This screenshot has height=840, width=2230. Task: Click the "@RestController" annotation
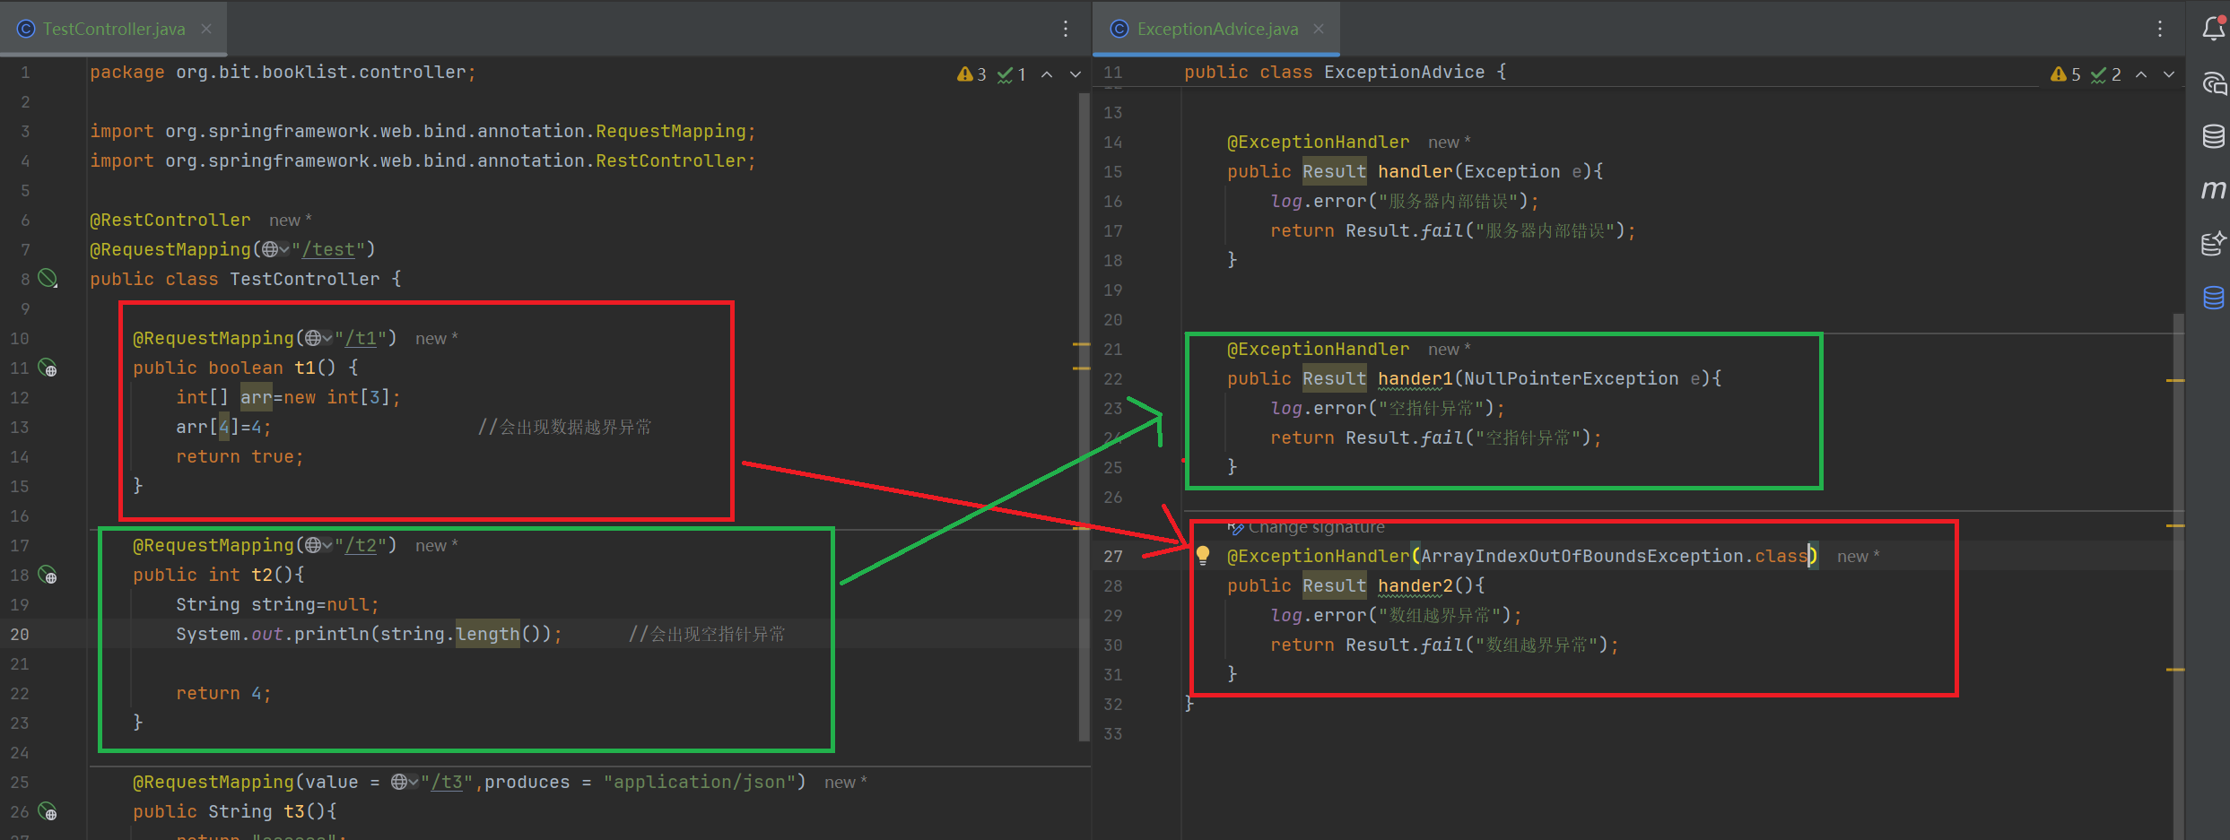point(170,220)
